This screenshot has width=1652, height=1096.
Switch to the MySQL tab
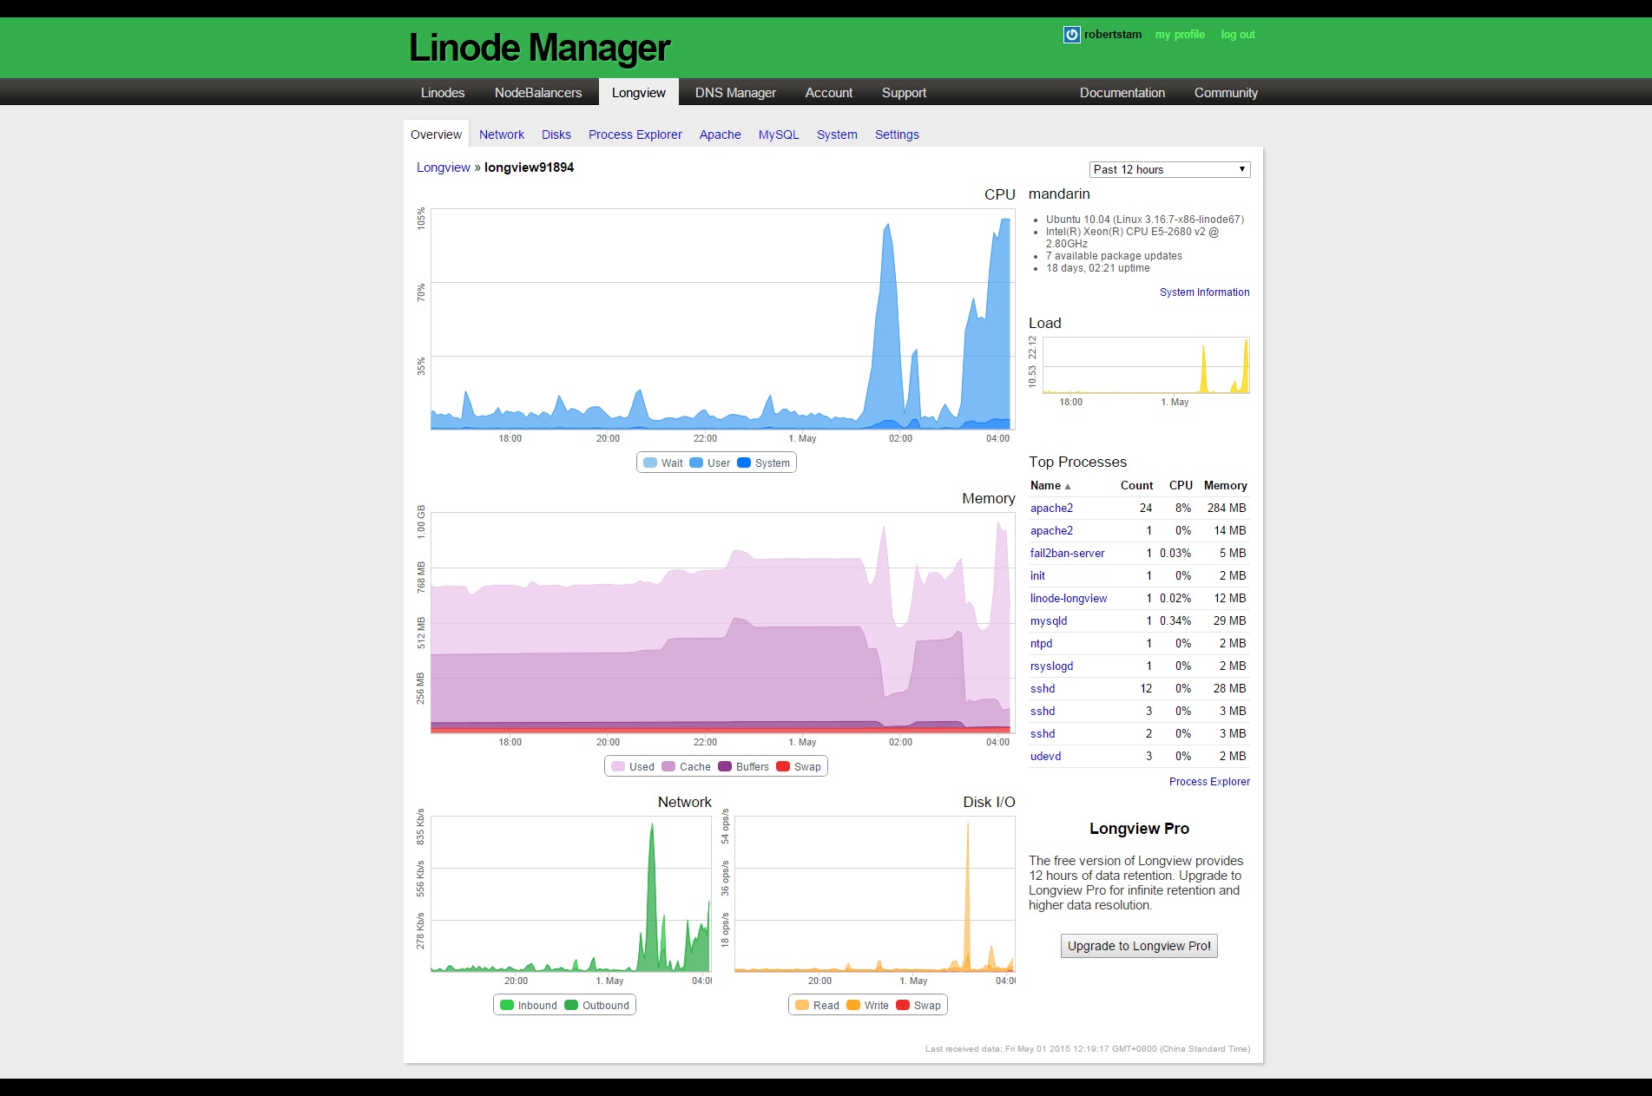(779, 135)
